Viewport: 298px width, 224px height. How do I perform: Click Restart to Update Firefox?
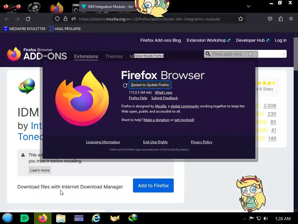pyautogui.click(x=150, y=85)
